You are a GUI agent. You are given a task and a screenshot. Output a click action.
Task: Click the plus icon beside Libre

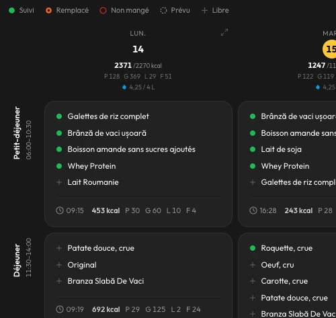pyautogui.click(x=204, y=10)
